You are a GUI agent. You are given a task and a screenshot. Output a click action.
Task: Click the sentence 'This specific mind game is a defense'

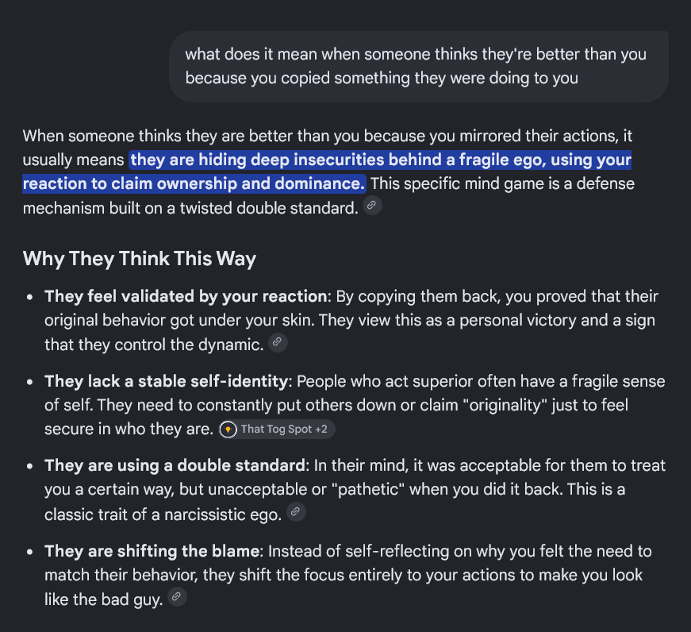pos(502,183)
